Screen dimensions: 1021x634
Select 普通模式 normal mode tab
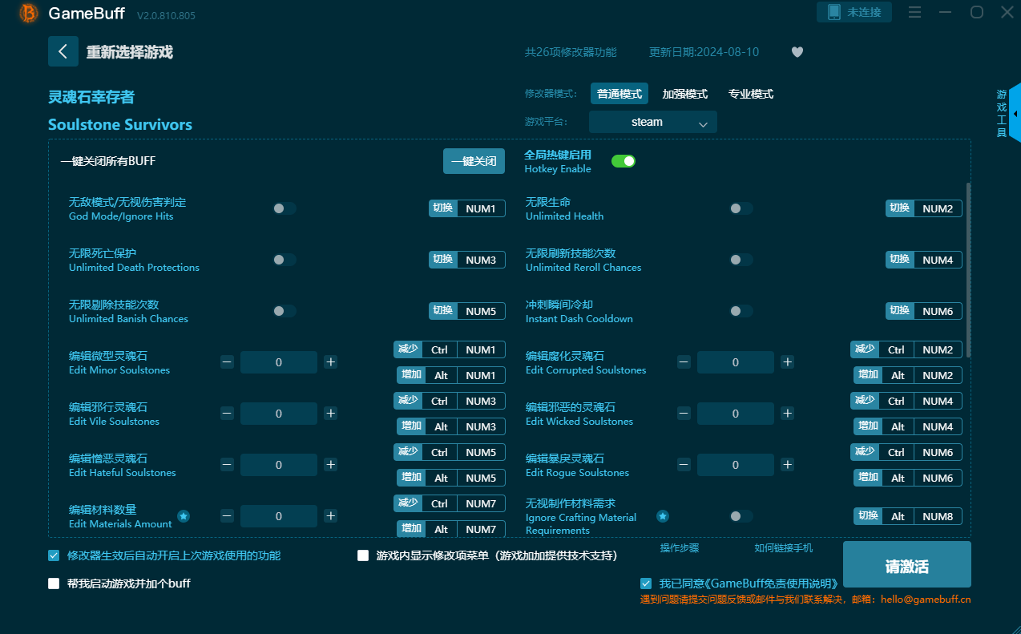coord(619,94)
